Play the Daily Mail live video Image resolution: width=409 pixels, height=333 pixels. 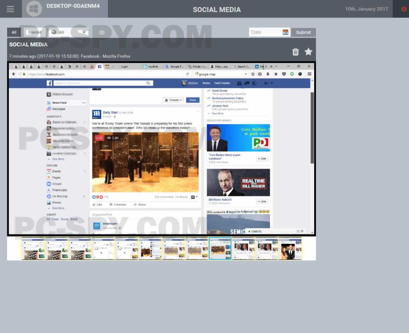[x=145, y=162]
